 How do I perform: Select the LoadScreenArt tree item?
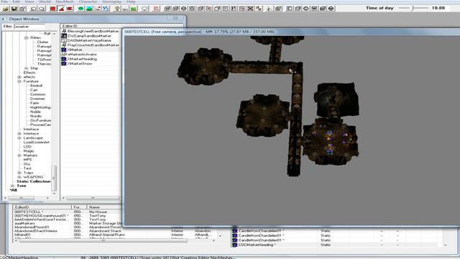point(37,142)
